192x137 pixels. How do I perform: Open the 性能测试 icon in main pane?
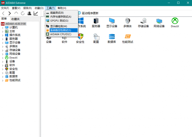tap(128, 36)
